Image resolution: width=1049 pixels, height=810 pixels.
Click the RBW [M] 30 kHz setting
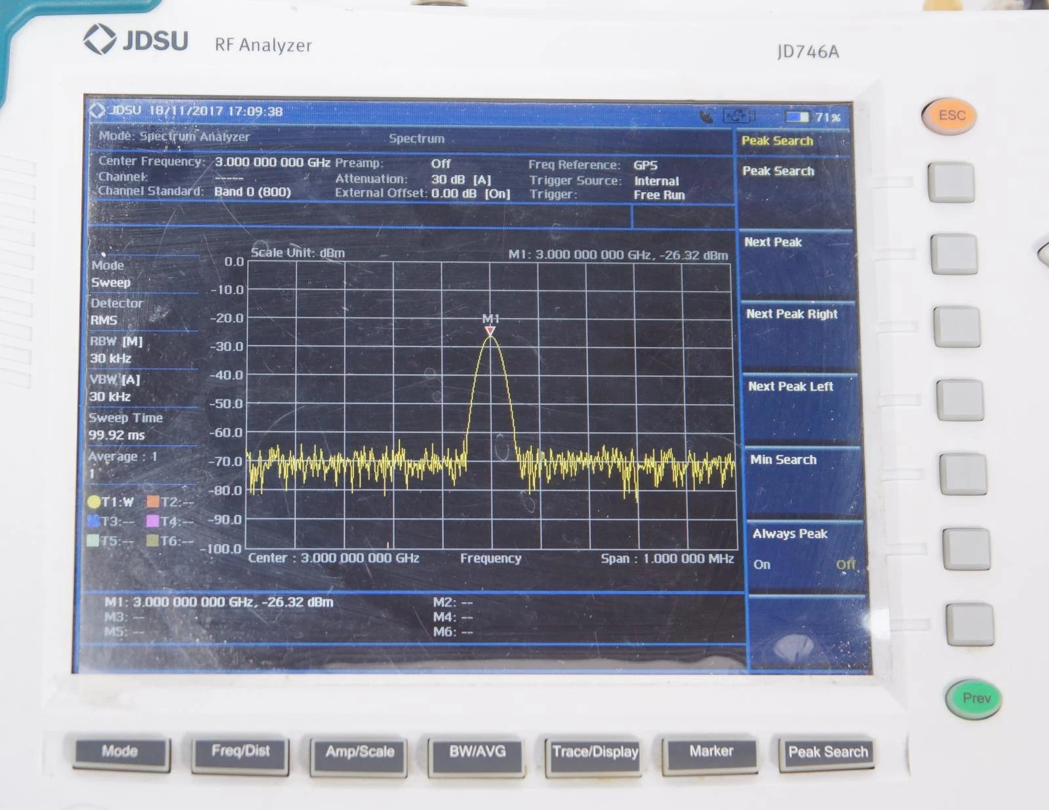[143, 350]
